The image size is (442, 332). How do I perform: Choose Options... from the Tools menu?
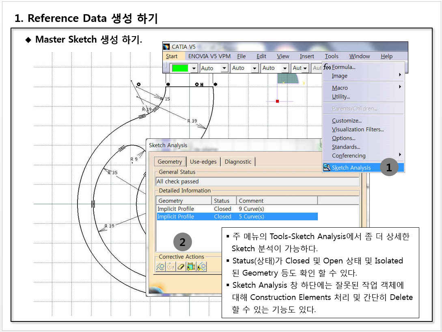coord(343,138)
